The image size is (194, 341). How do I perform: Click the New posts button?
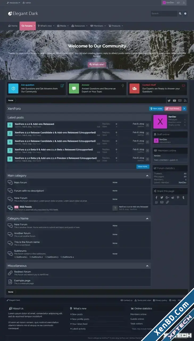[x=156, y=109]
